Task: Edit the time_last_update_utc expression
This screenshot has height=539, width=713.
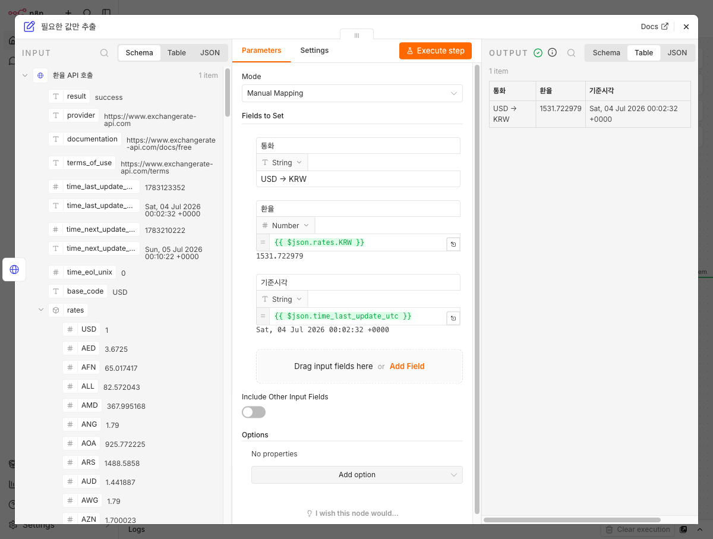Action: point(358,316)
